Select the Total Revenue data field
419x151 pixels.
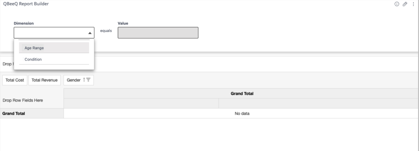point(44,80)
